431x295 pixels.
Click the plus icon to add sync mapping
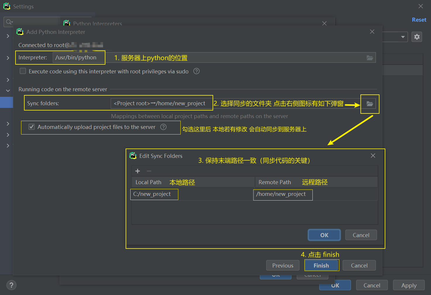point(138,171)
